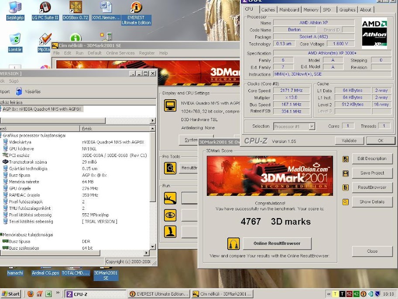
Task: Open the LG PC Suite II shortcut
Action: (x=45, y=10)
